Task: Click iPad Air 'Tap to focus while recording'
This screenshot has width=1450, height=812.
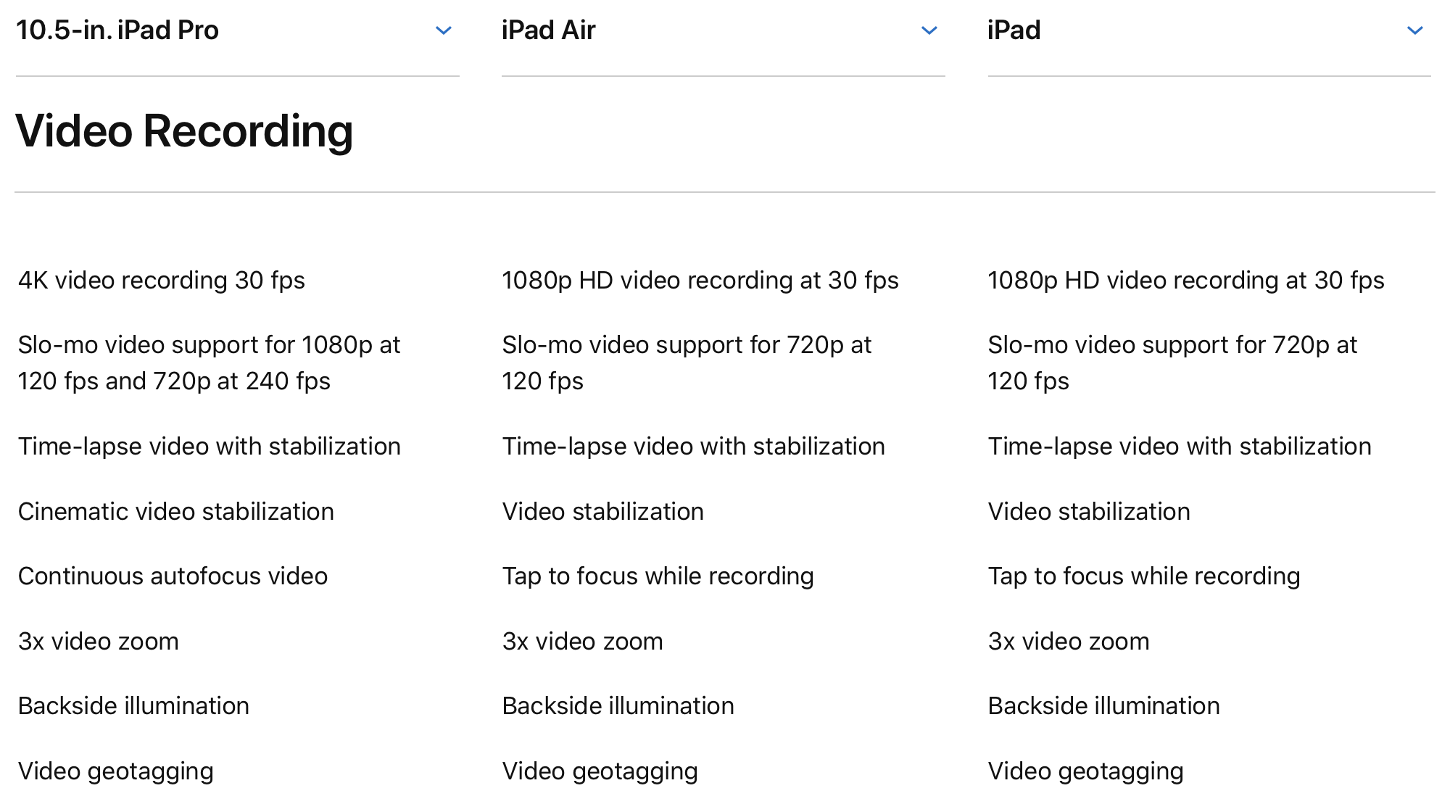Action: point(658,576)
